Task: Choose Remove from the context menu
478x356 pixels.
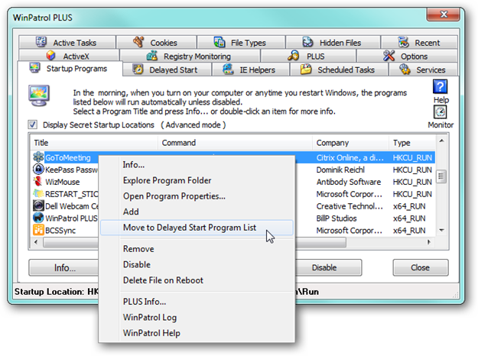Action: [197, 249]
